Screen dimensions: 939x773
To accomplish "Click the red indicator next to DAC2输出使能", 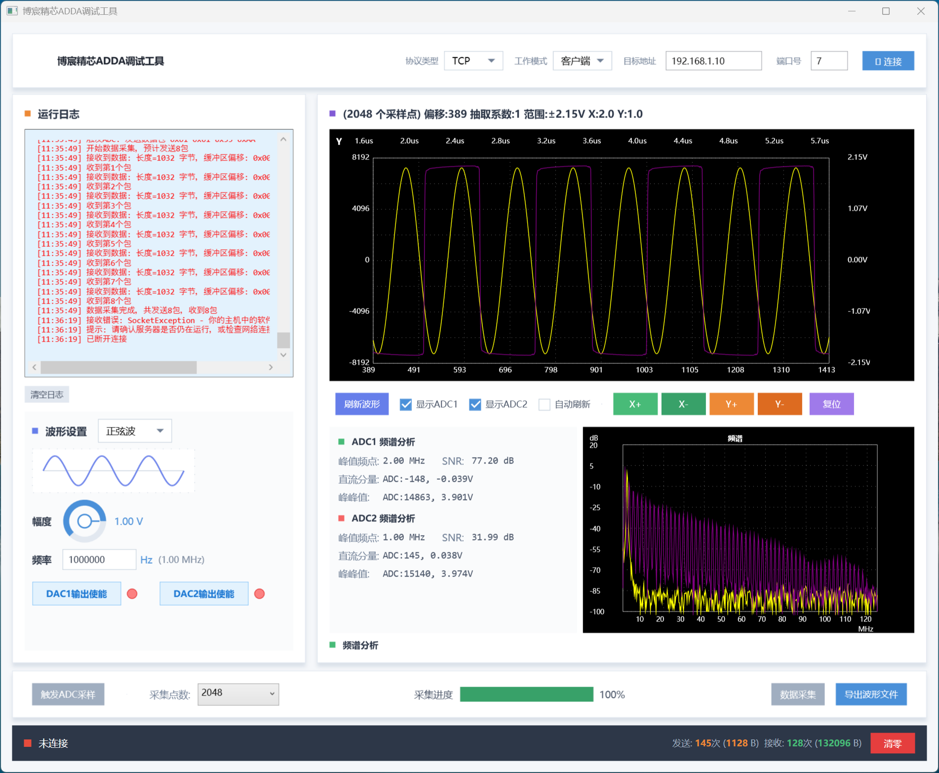I will (x=260, y=593).
